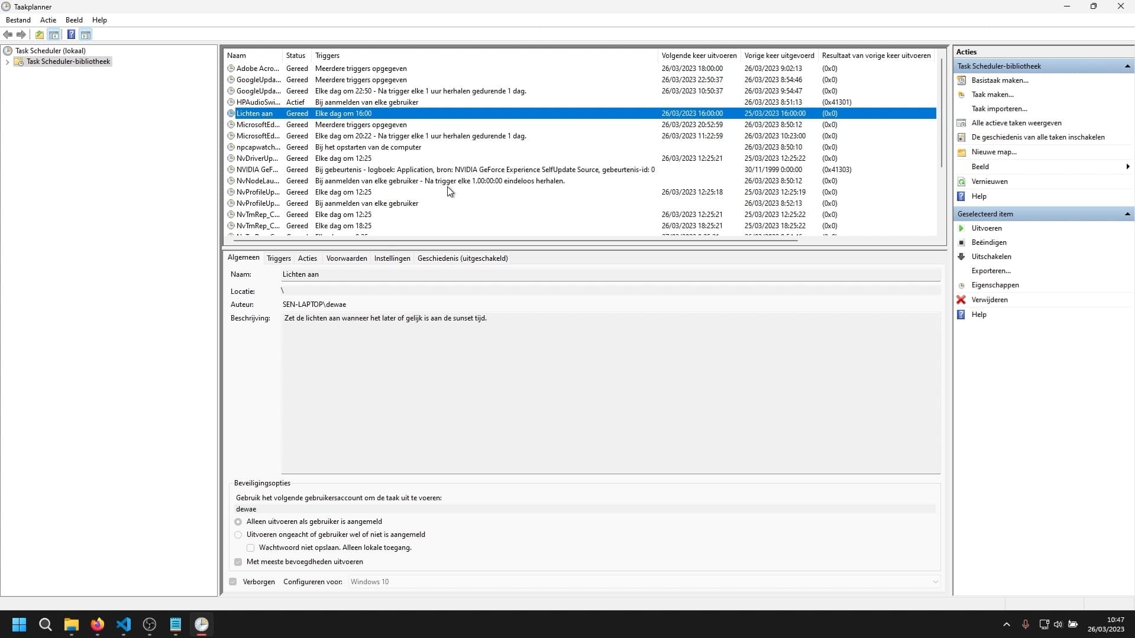The image size is (1135, 638).
Task: Click 'Exporteren...' for the selected task
Action: 991,271
